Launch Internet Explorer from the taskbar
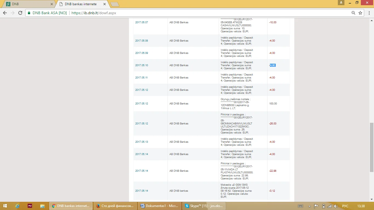 (x=17, y=206)
